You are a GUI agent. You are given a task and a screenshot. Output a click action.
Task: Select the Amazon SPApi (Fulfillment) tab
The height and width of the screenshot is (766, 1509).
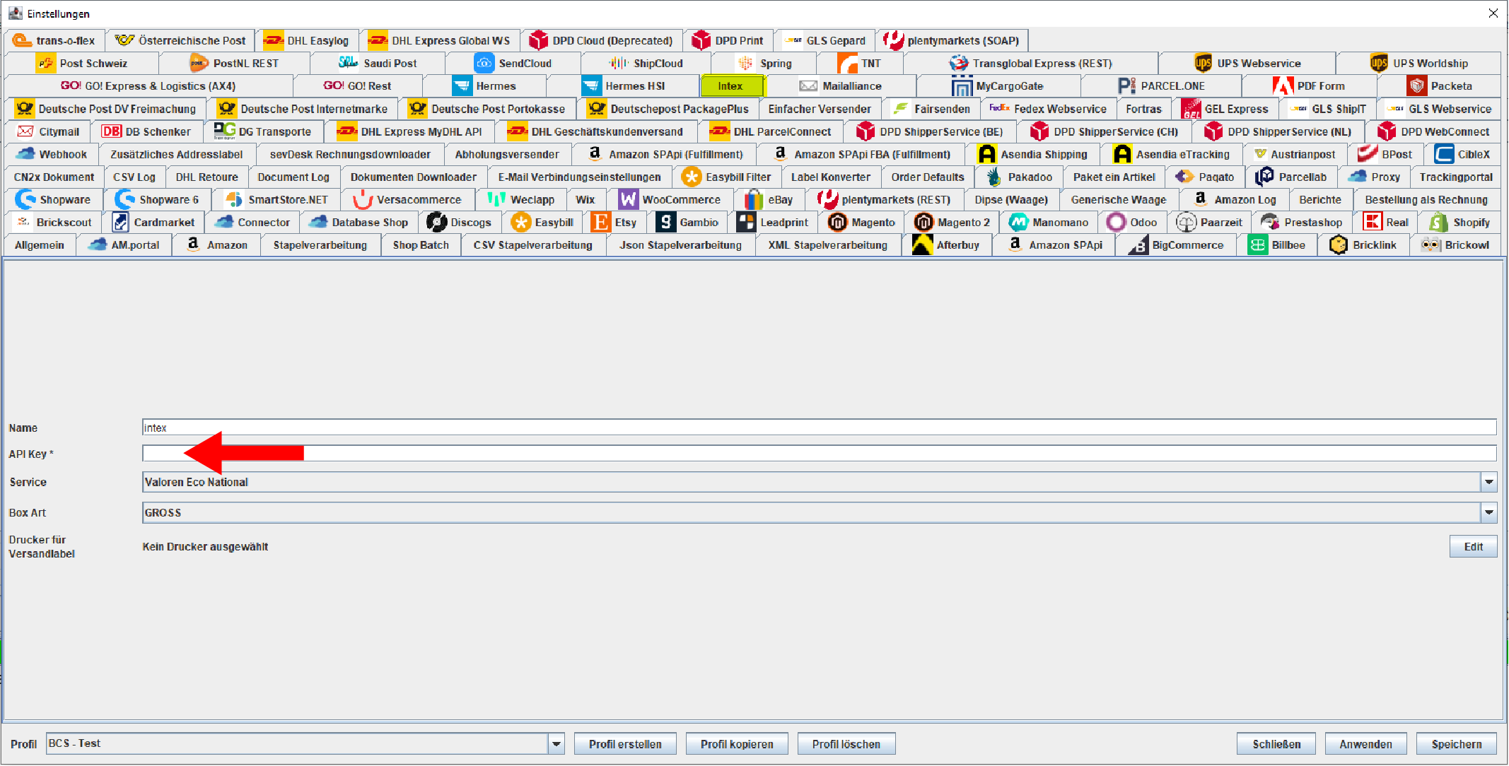point(664,154)
